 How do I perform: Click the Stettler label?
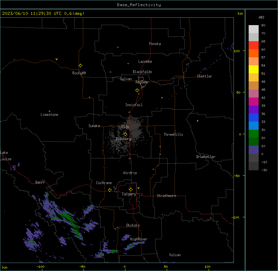point(204,76)
